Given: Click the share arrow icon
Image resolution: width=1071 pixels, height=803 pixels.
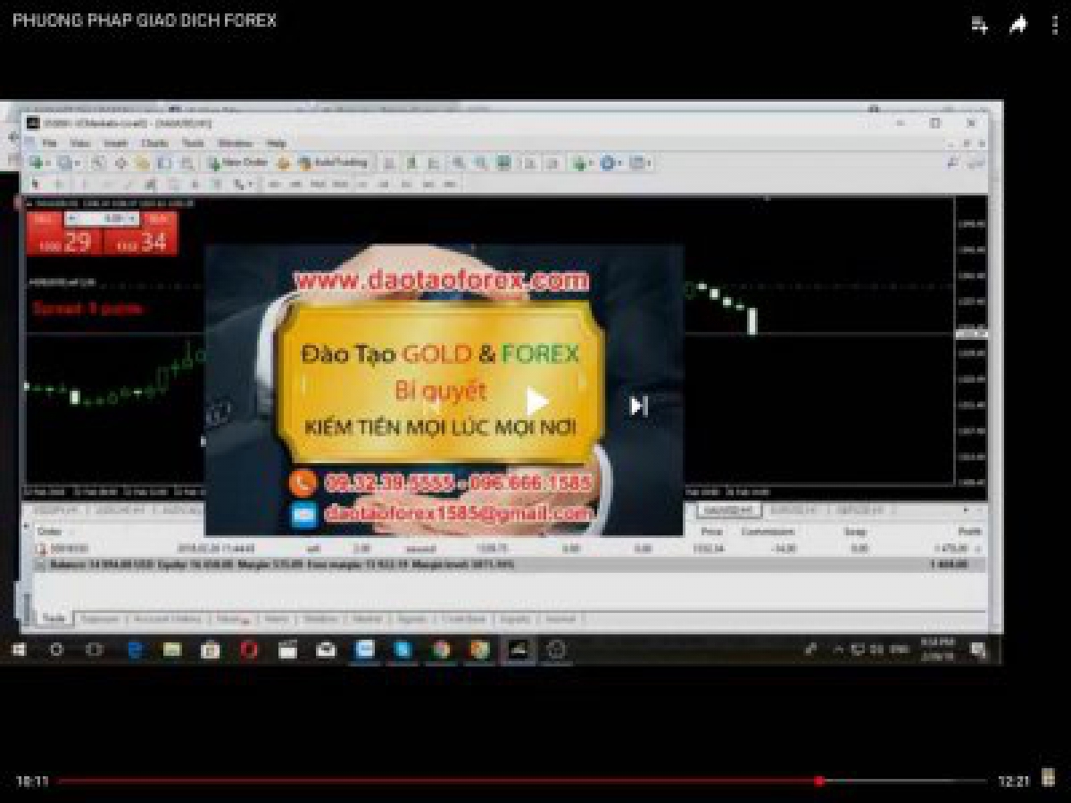Looking at the screenshot, I should (1018, 25).
